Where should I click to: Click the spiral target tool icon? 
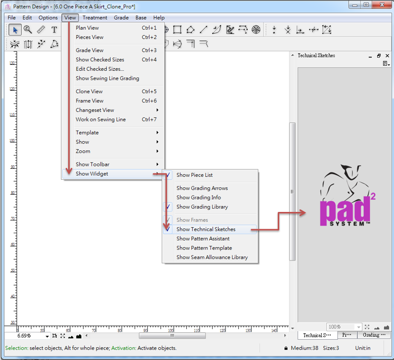pos(256,30)
